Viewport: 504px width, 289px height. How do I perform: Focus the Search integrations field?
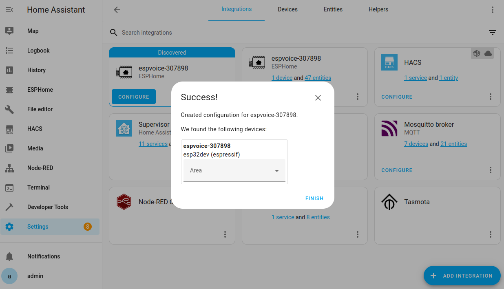pyautogui.click(x=302, y=33)
